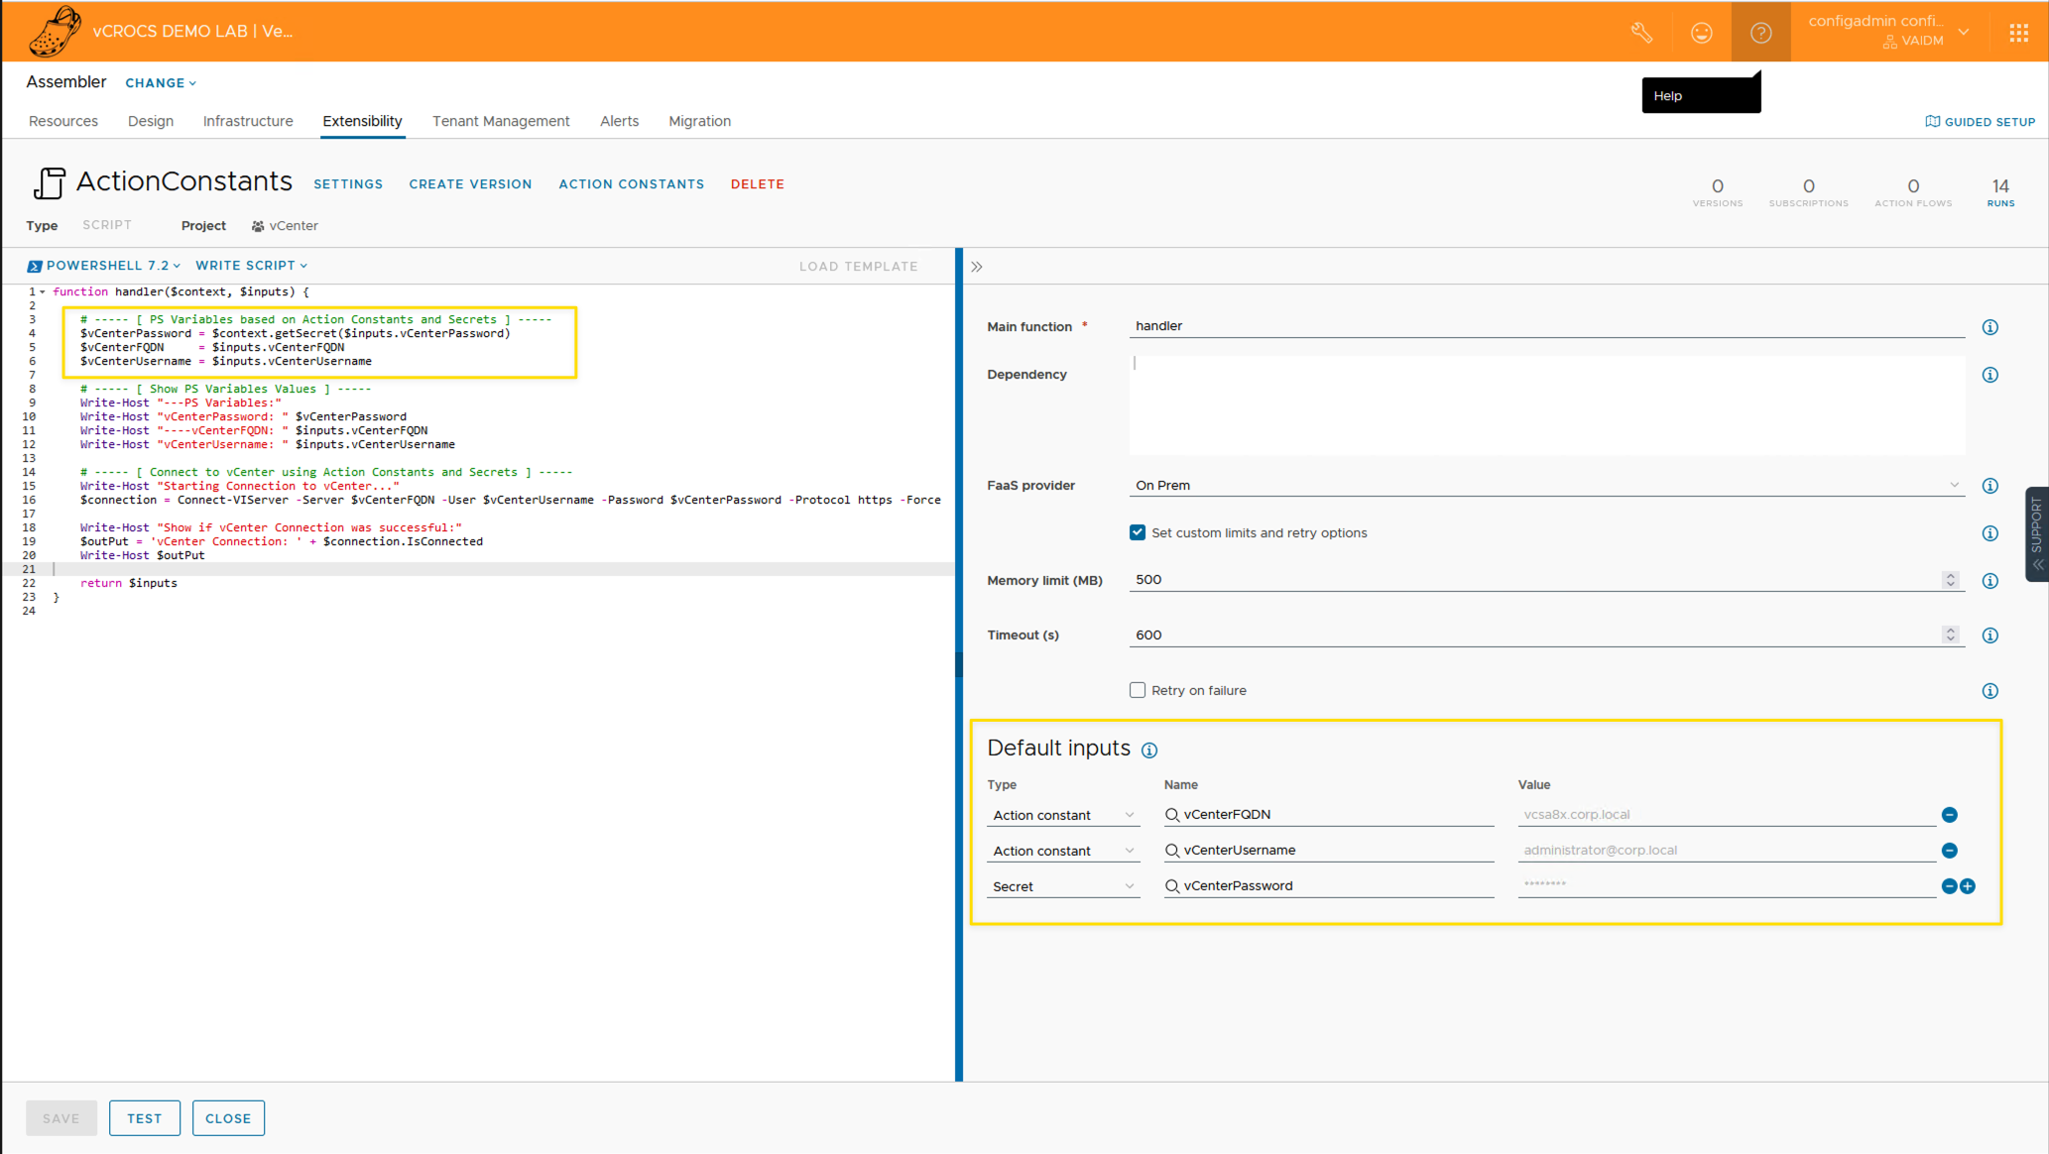The height and width of the screenshot is (1154, 2049).
Task: Click info icon next to Main function
Action: pos(1989,327)
